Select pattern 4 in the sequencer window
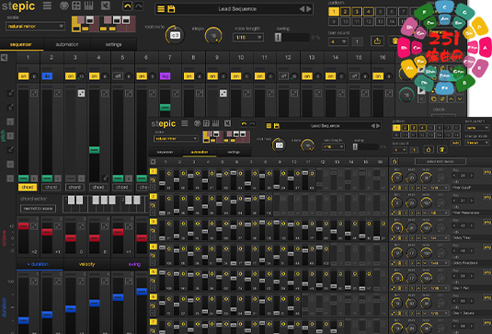 coord(369,12)
